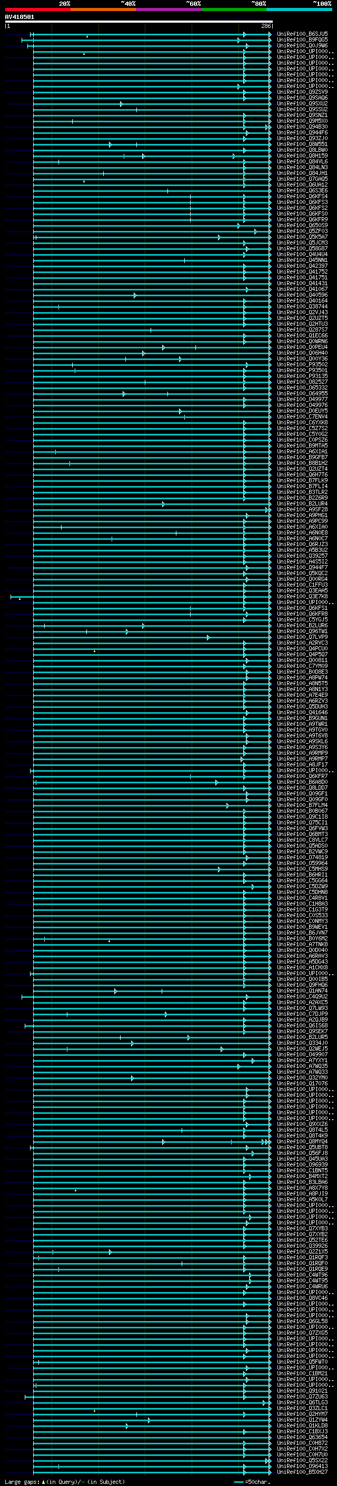Viewport: 337px width, 1486px height.
Task: Click the cyan ~100% identity legend bar
Action: (299, 9)
